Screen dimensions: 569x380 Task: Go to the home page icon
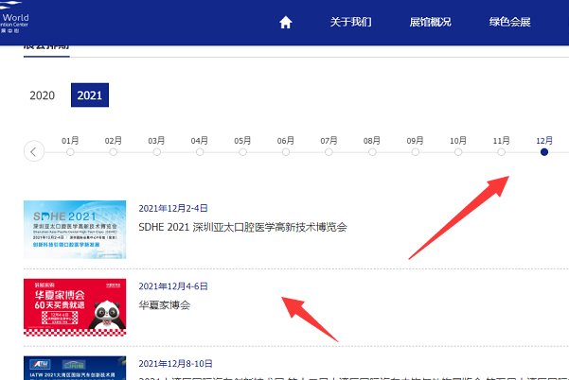(286, 23)
